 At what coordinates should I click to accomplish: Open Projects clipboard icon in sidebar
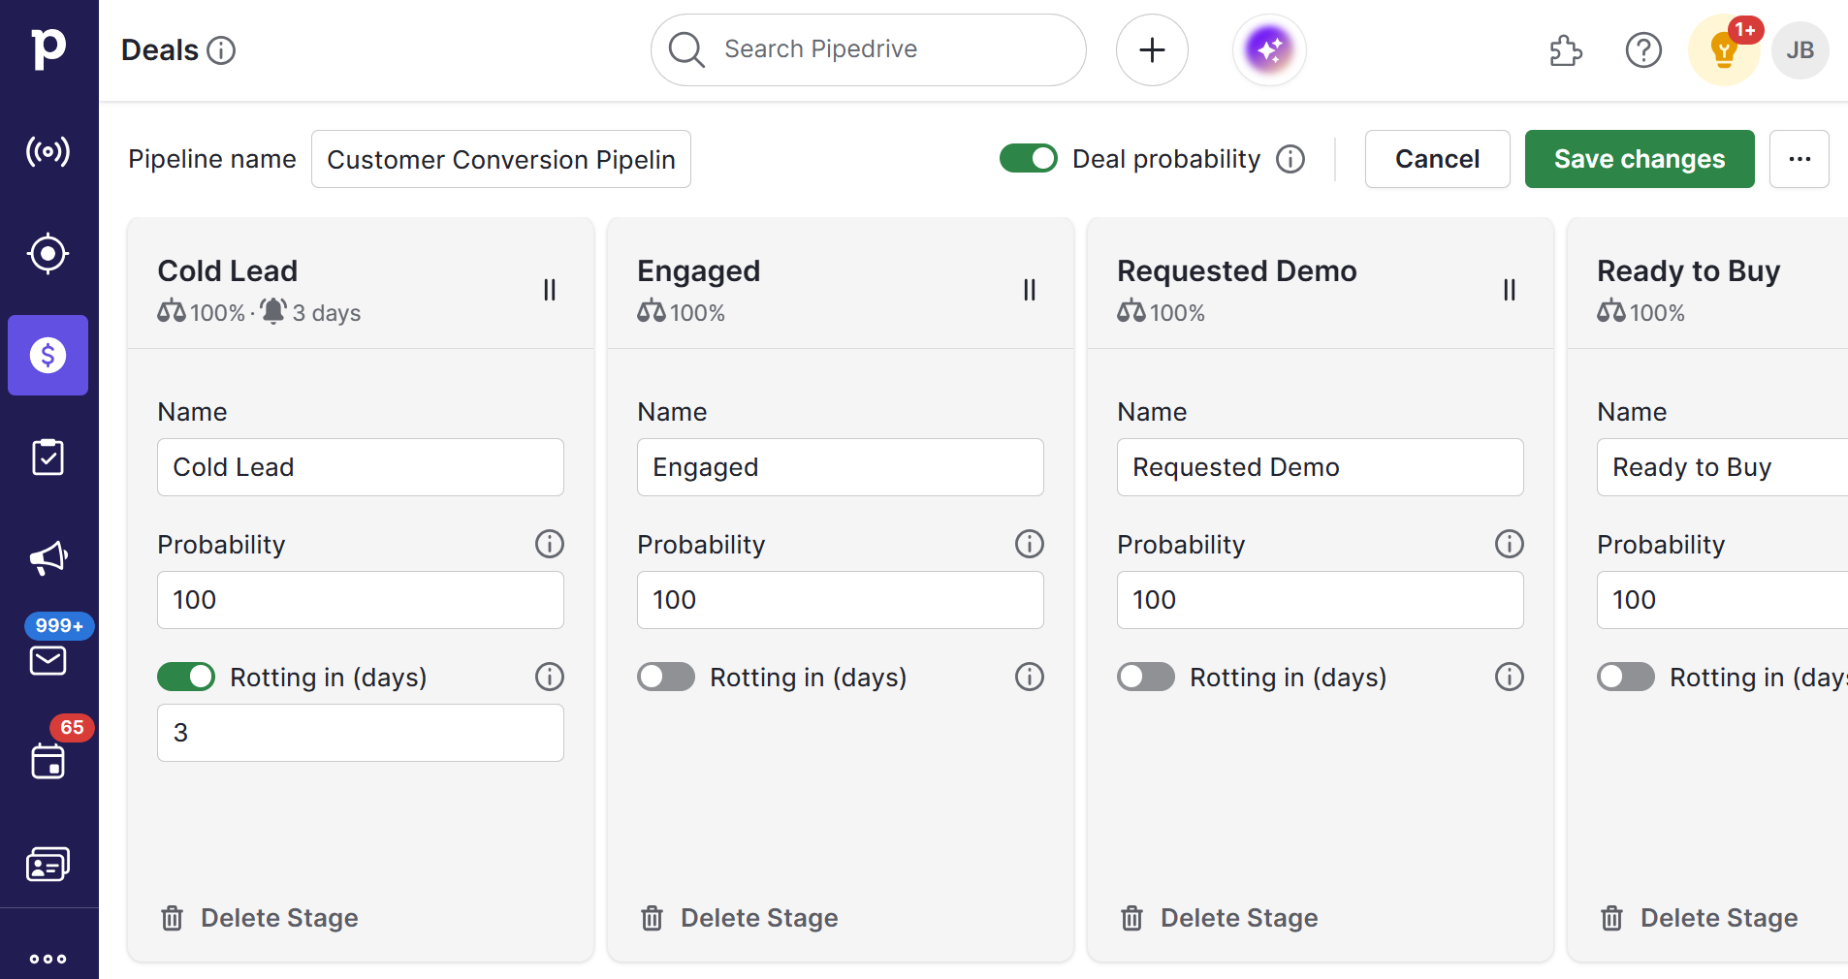click(x=48, y=458)
